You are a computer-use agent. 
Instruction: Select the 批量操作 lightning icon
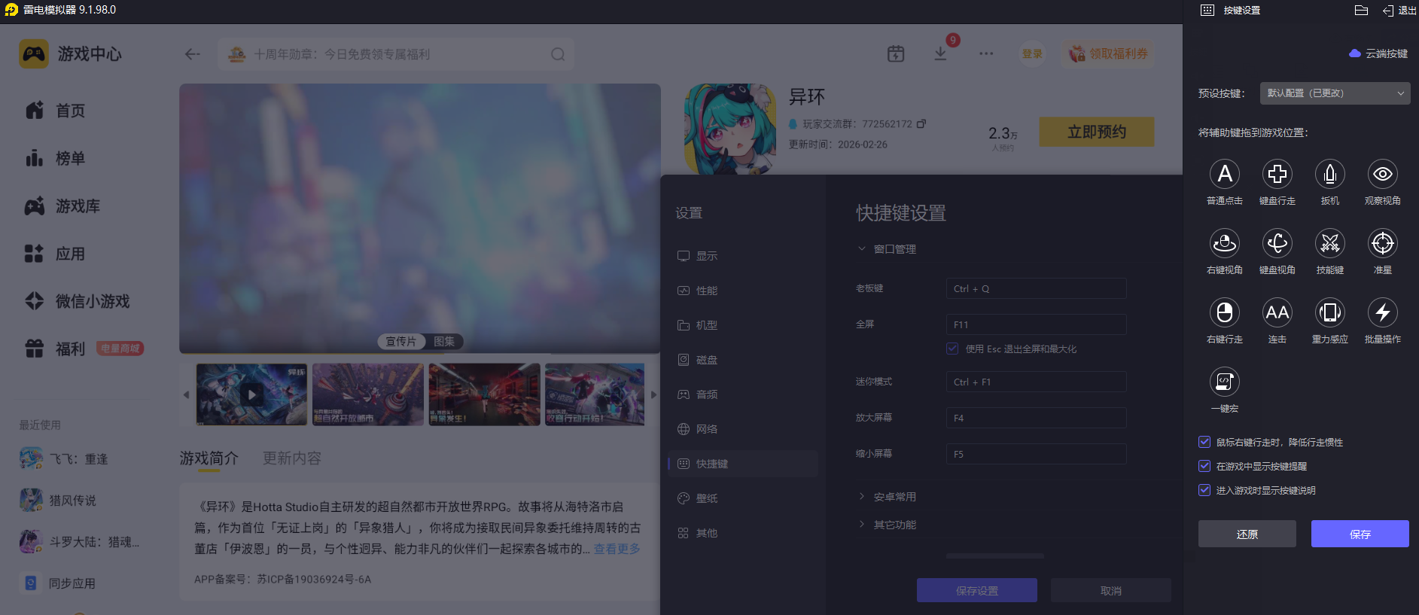coord(1383,312)
